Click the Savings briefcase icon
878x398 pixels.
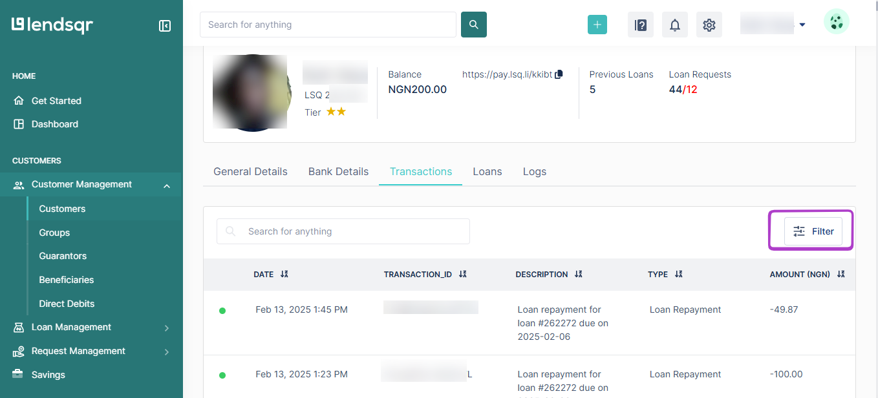point(18,374)
